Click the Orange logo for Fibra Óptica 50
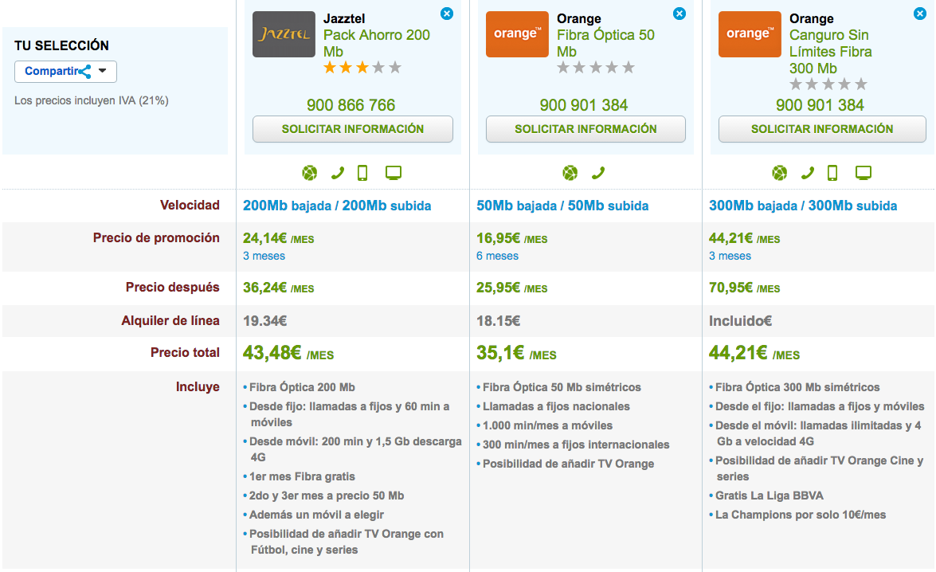The height and width of the screenshot is (572, 936). pyautogui.click(x=517, y=34)
